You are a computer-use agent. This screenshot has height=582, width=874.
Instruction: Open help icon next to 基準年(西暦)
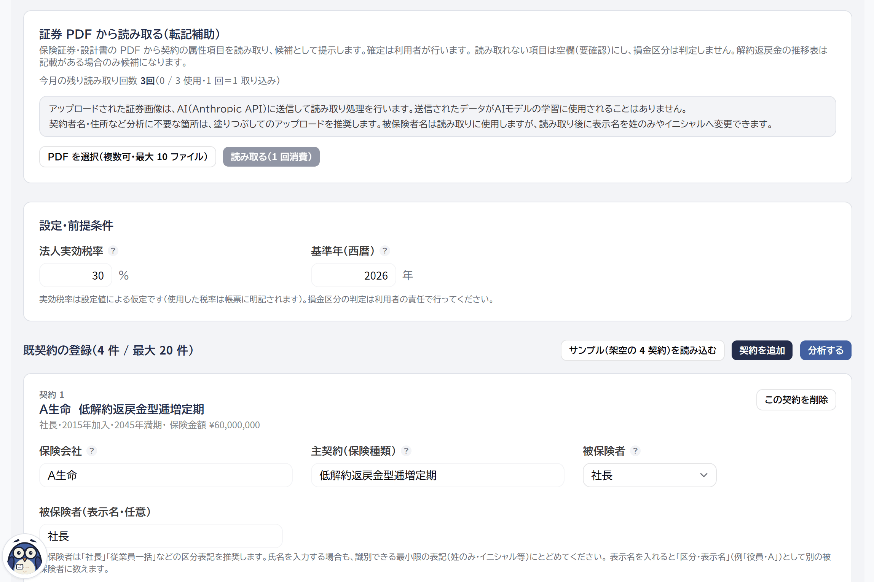[385, 251]
